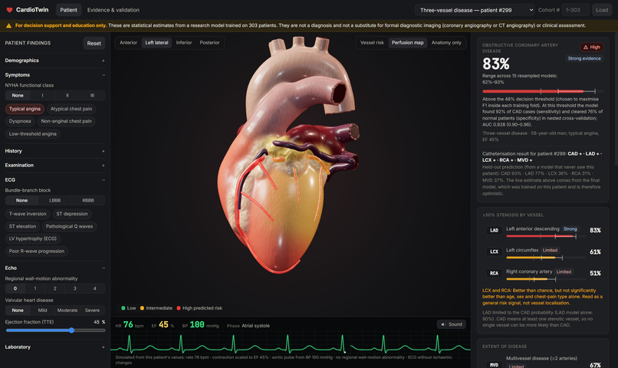The width and height of the screenshot is (618, 368).
Task: Collapse the Symptoms section
Action: 54,75
